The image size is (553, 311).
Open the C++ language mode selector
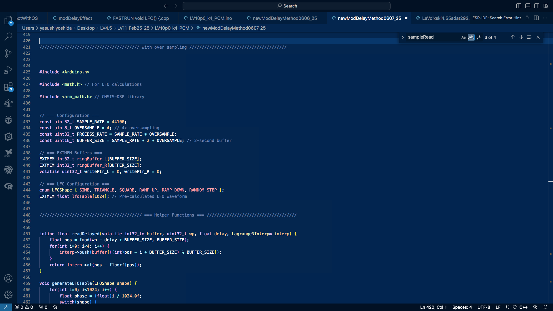tap(523, 307)
